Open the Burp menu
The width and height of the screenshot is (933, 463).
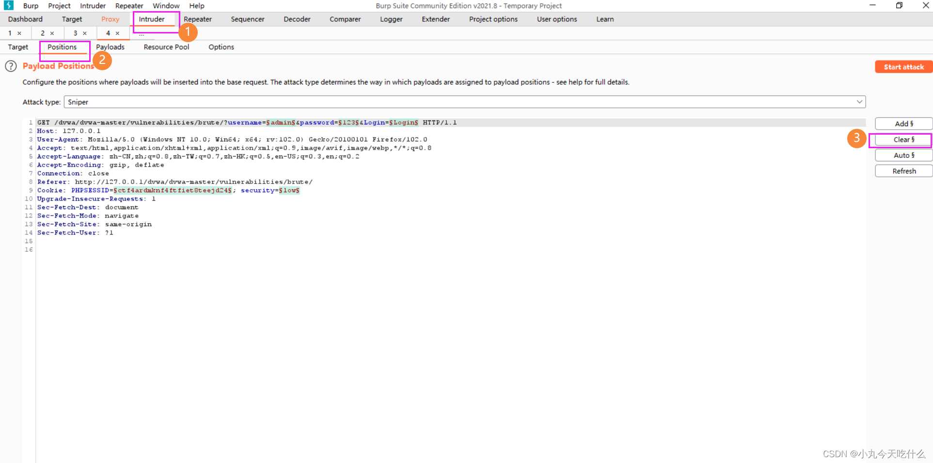31,6
